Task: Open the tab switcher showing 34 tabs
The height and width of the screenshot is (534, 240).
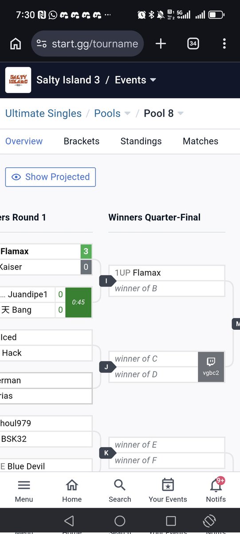Action: [x=193, y=44]
